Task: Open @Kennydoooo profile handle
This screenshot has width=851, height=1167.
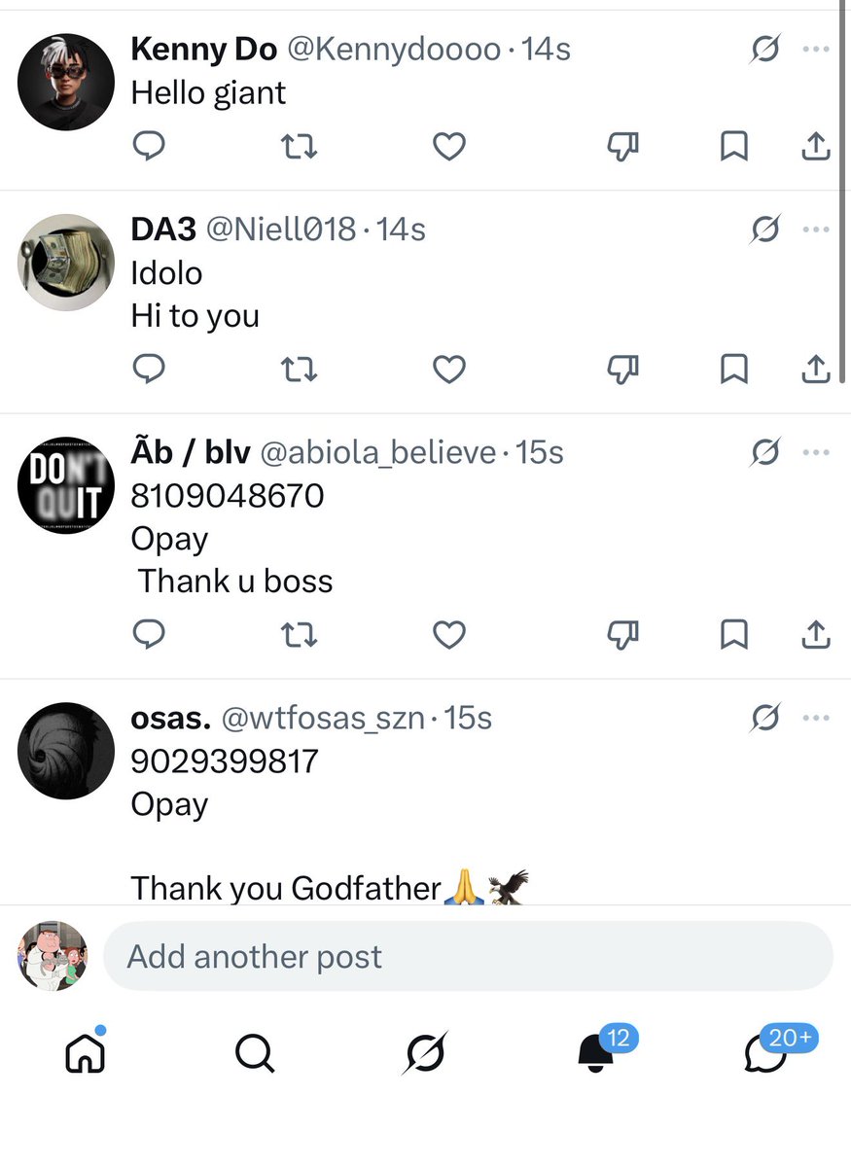Action: (x=394, y=49)
